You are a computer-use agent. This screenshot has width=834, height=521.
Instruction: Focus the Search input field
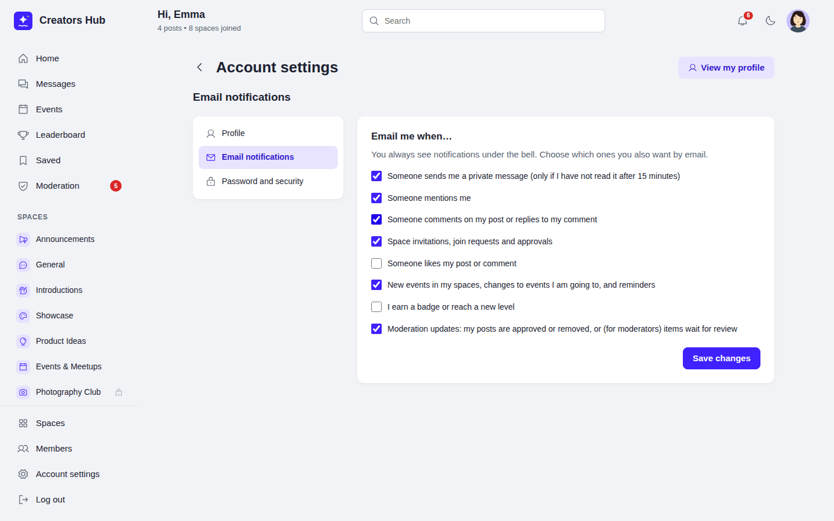pyautogui.click(x=484, y=21)
